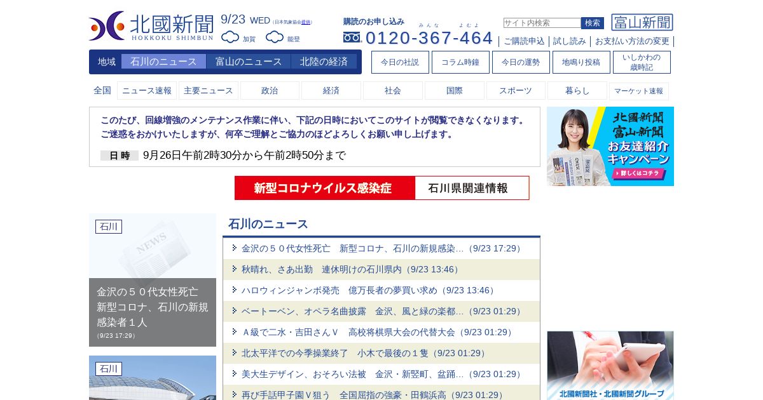Open headline 金沢の50代女性死亡 新型コロナ
The height and width of the screenshot is (400, 763).
pos(383,248)
